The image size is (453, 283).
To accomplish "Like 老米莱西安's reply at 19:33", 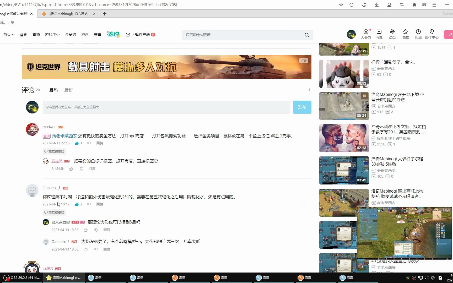I will pos(86,230).
